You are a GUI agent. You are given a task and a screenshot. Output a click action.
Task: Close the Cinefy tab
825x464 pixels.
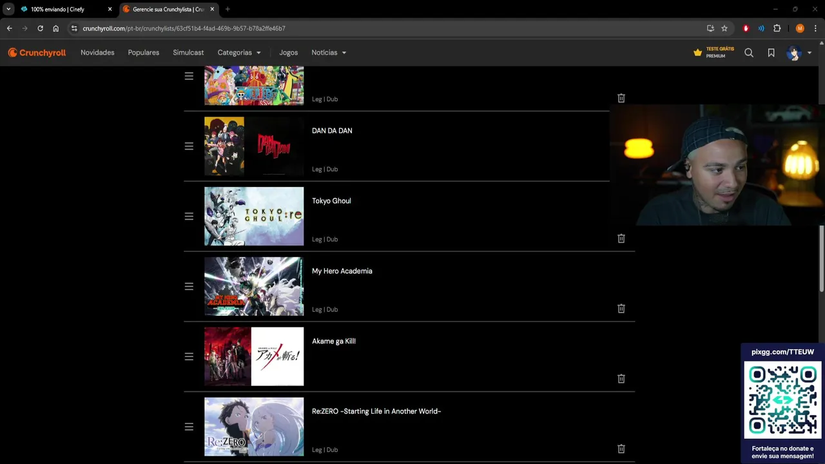coord(110,9)
